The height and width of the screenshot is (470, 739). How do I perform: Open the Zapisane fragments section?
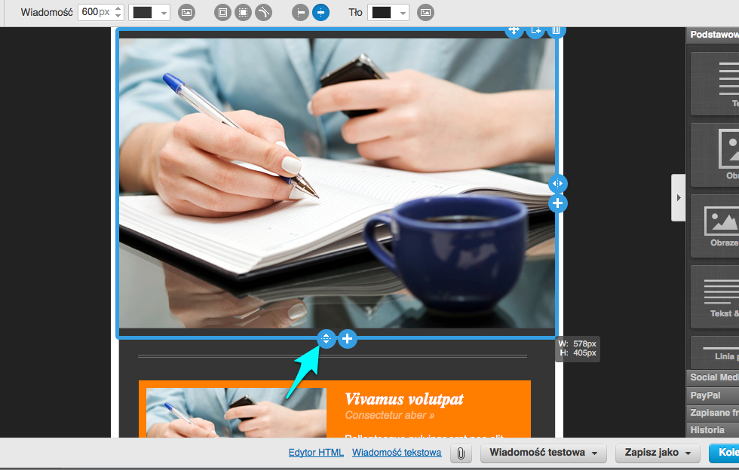(713, 413)
